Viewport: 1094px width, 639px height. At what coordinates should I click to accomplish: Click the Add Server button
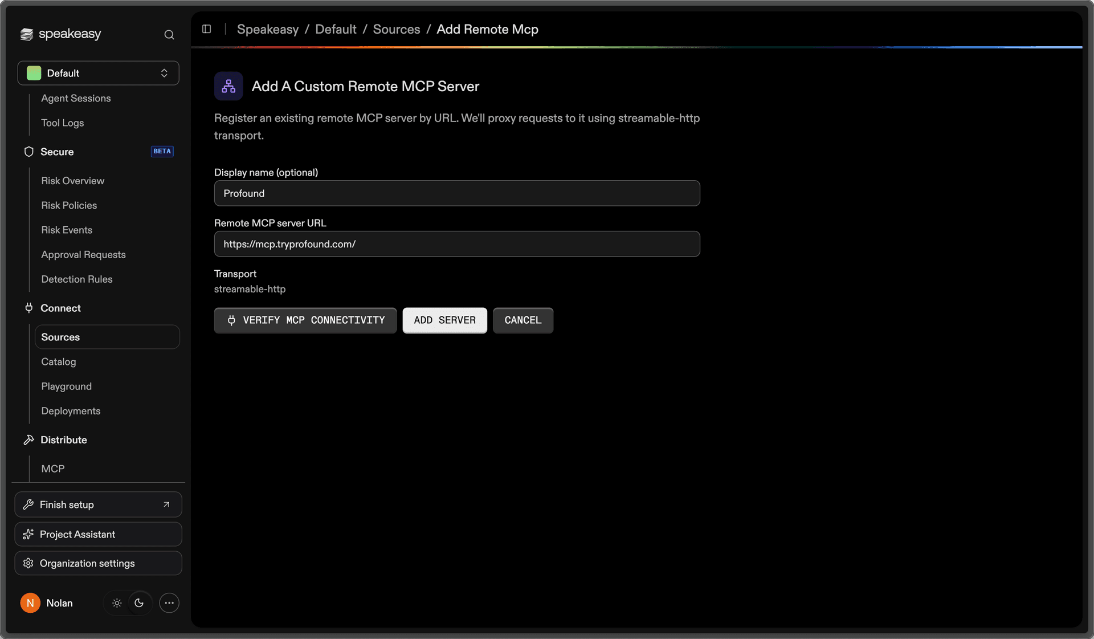(444, 320)
